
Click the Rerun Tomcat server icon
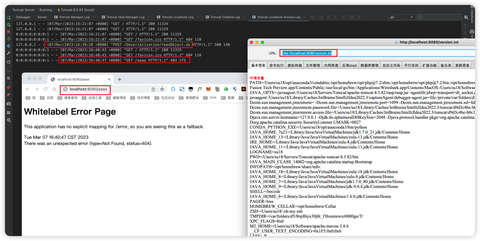point(8,18)
